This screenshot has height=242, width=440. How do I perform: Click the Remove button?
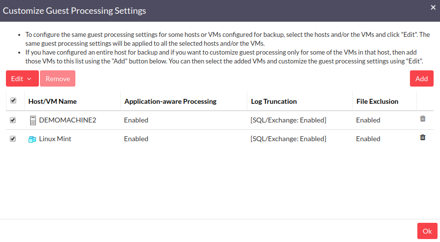58,79
